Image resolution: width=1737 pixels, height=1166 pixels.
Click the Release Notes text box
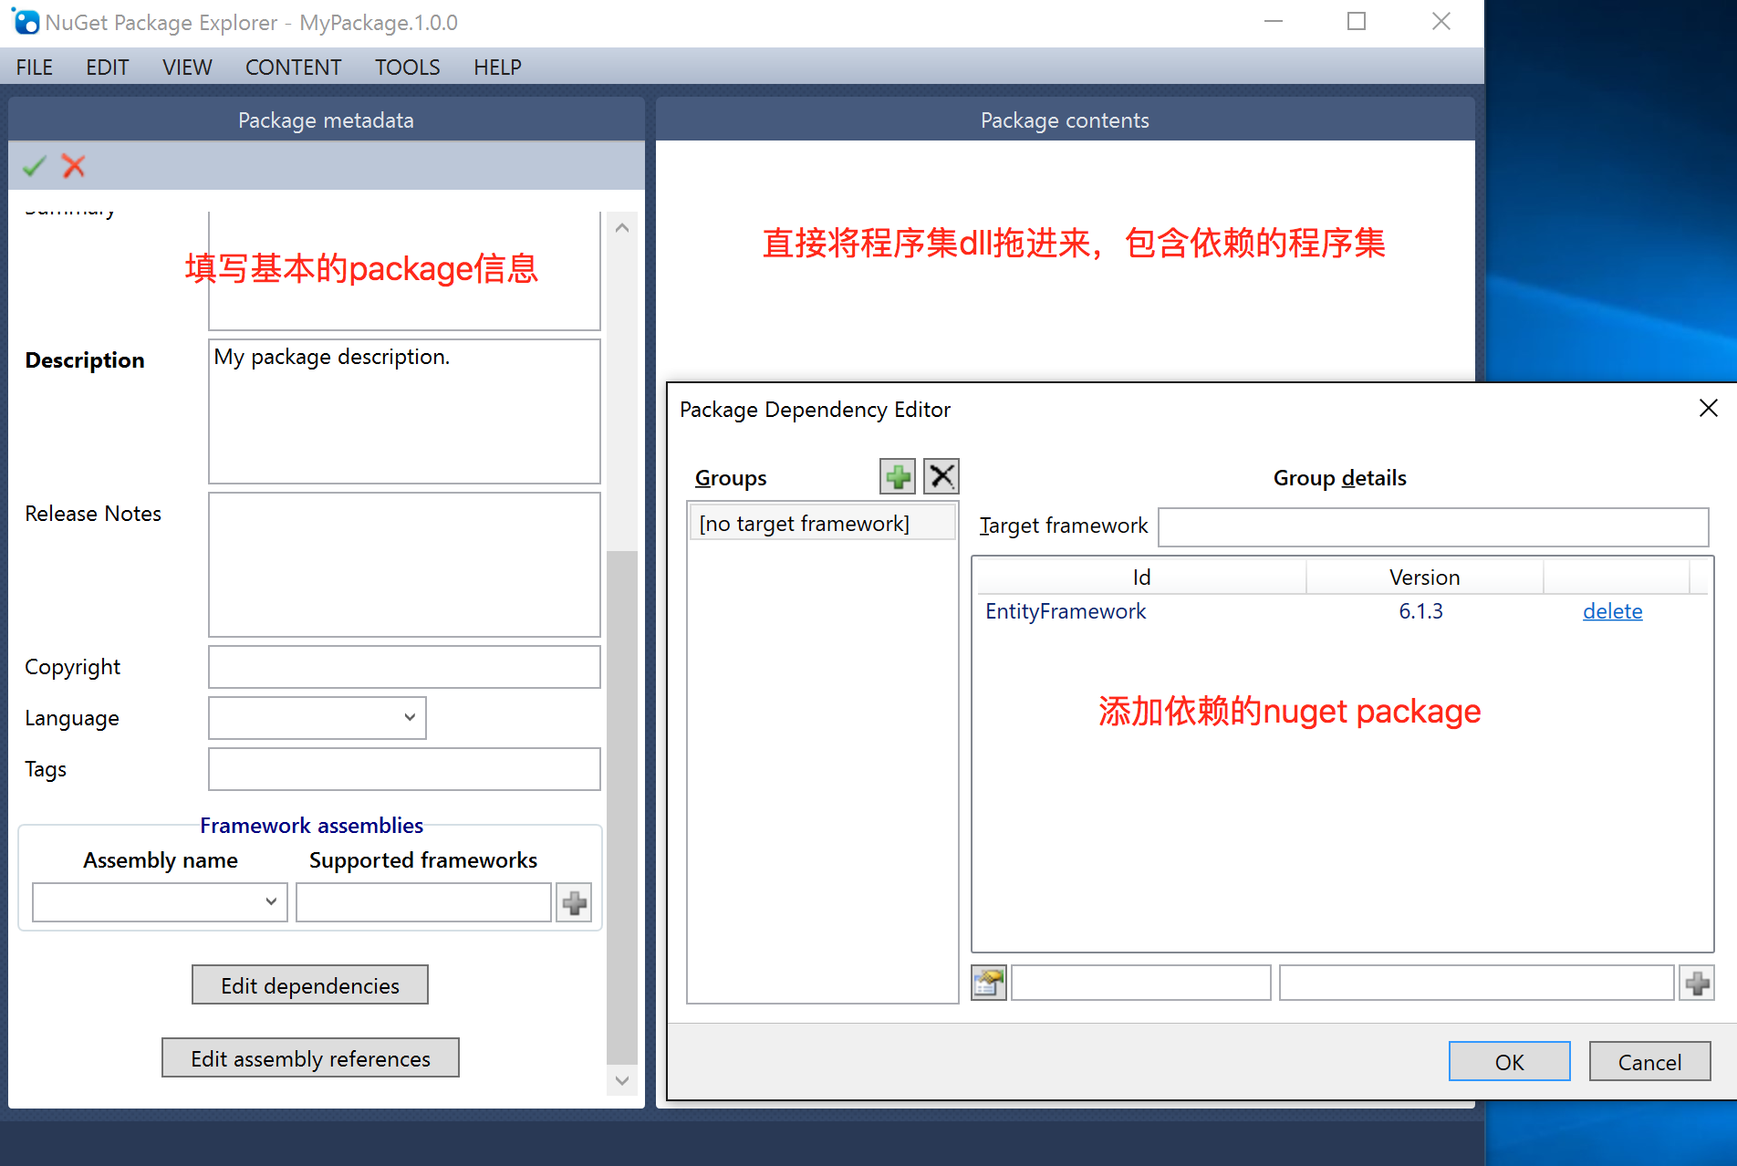404,565
